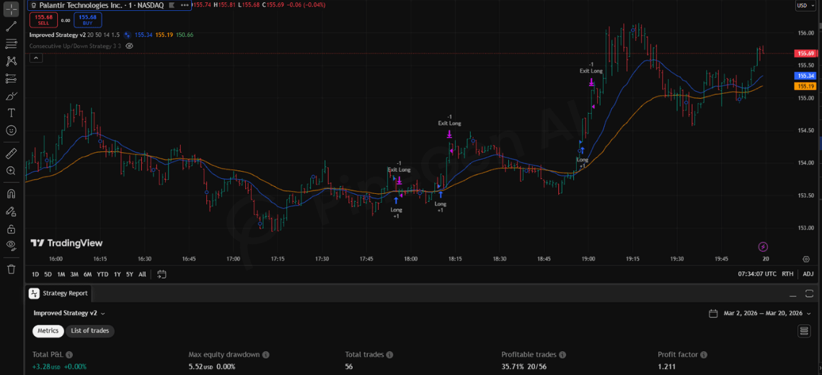Select the Text annotation tool
822x375 pixels.
[11, 113]
